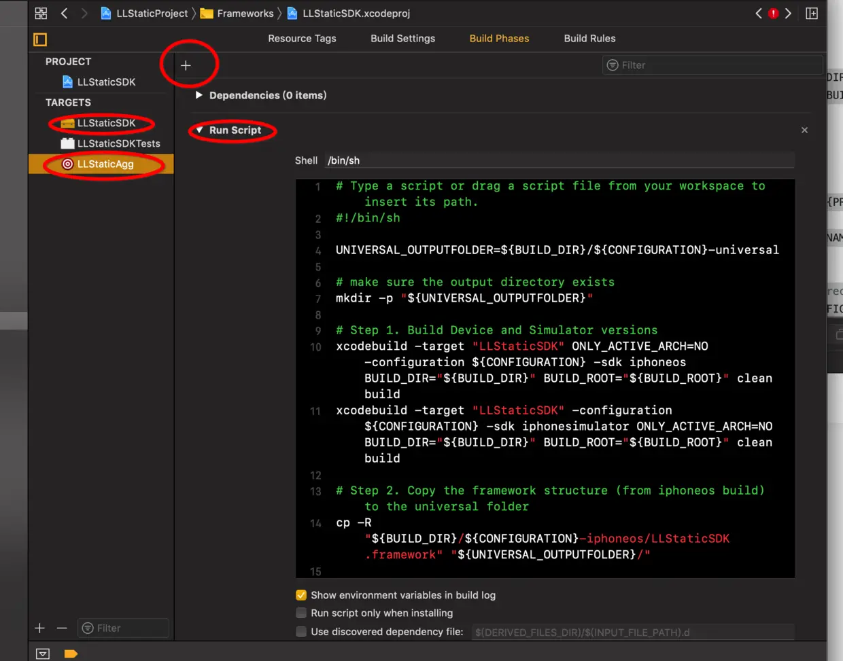Screen dimensions: 843x661
Task: Expand the Dependencies section
Action: pos(199,95)
